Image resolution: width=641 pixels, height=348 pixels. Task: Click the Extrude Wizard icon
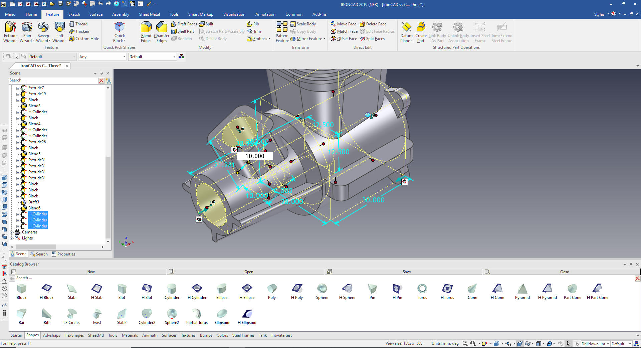(x=10, y=27)
